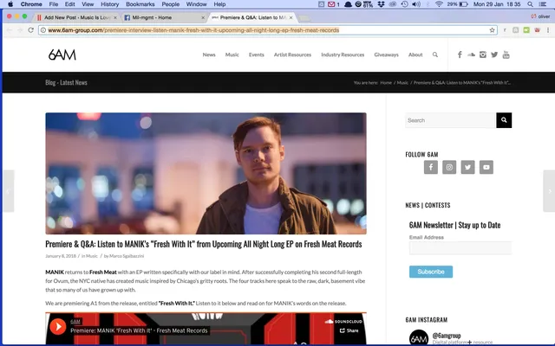
Task: Bookmark this page with the star icon
Action: pos(492,30)
